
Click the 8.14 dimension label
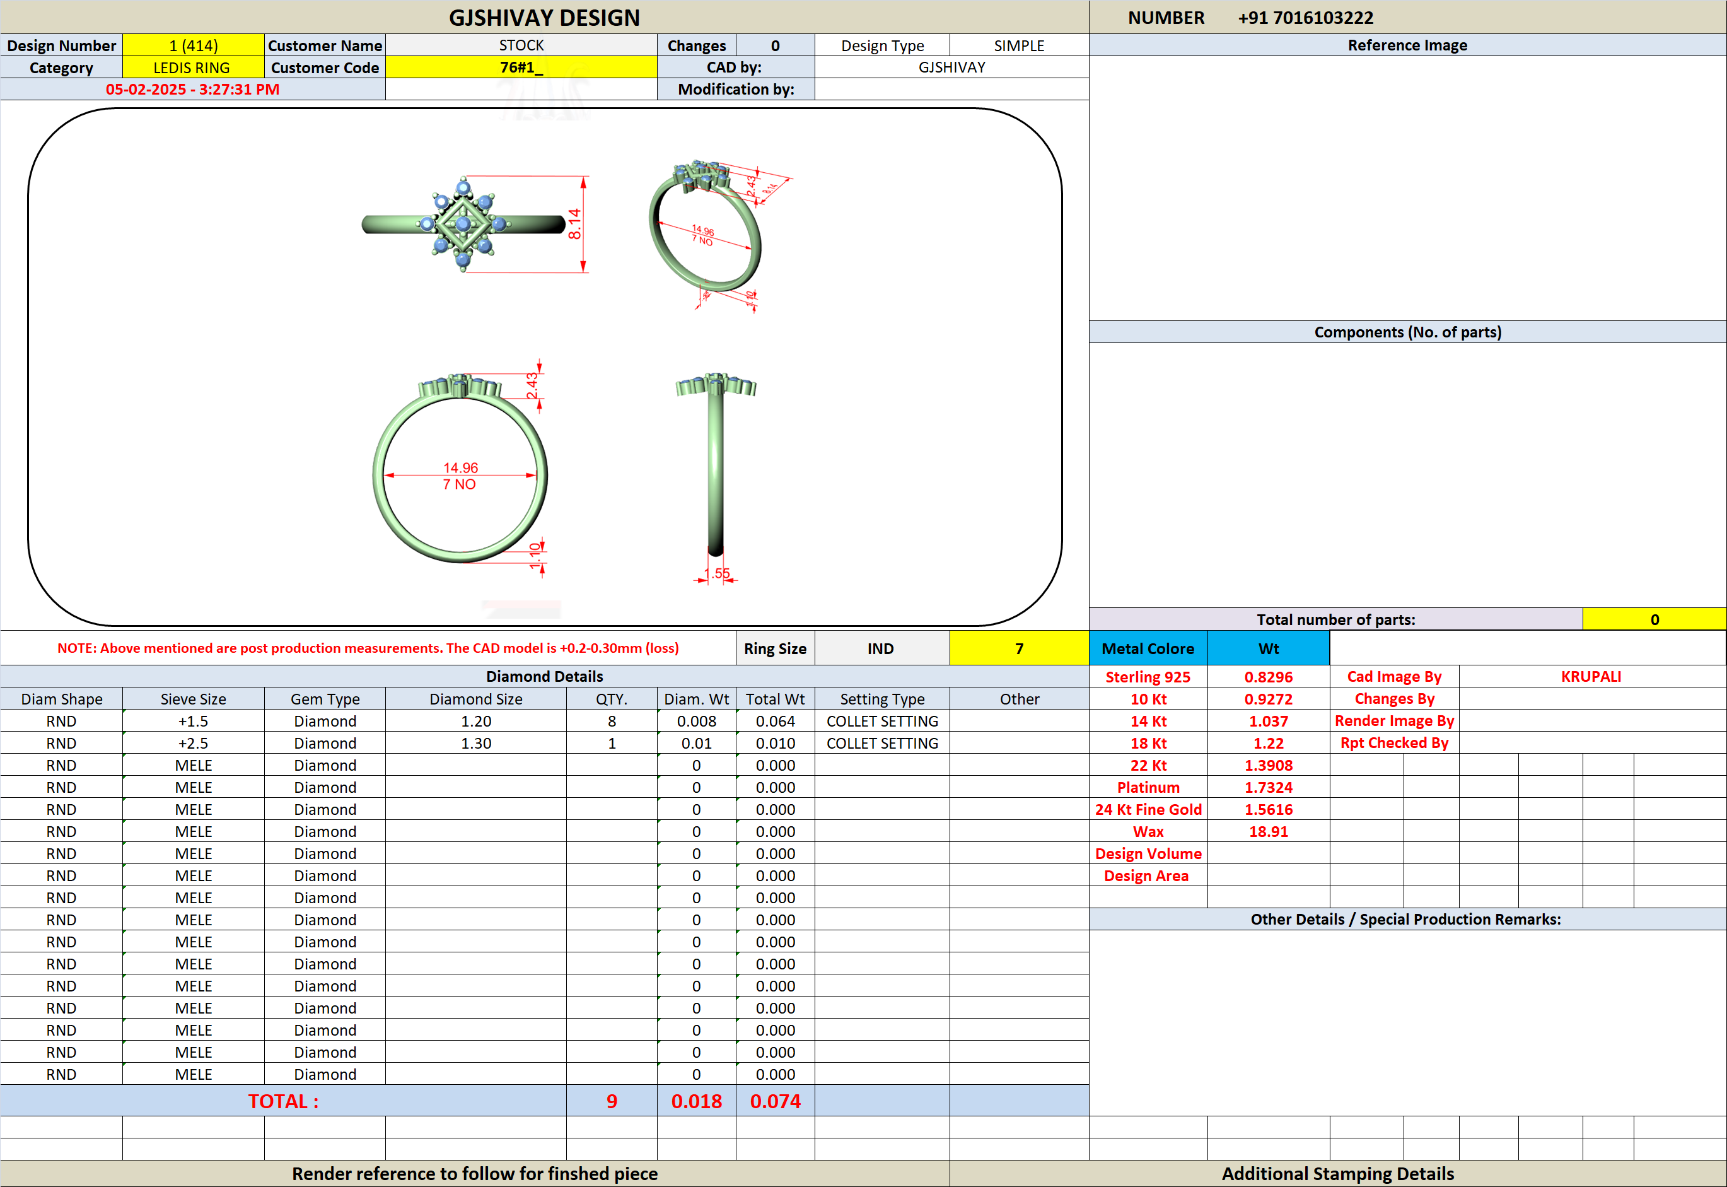pyautogui.click(x=574, y=224)
